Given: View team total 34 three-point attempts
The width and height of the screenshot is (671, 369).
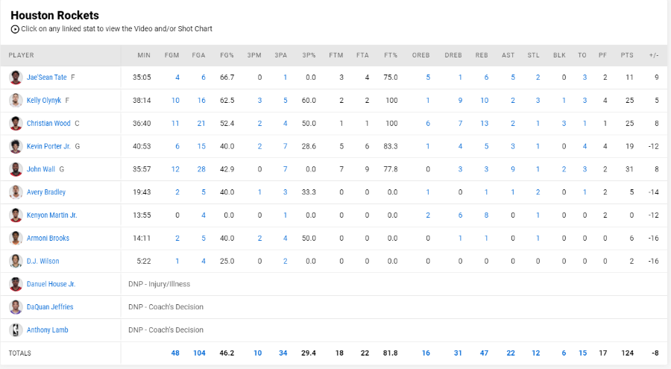Looking at the screenshot, I should coord(283,353).
